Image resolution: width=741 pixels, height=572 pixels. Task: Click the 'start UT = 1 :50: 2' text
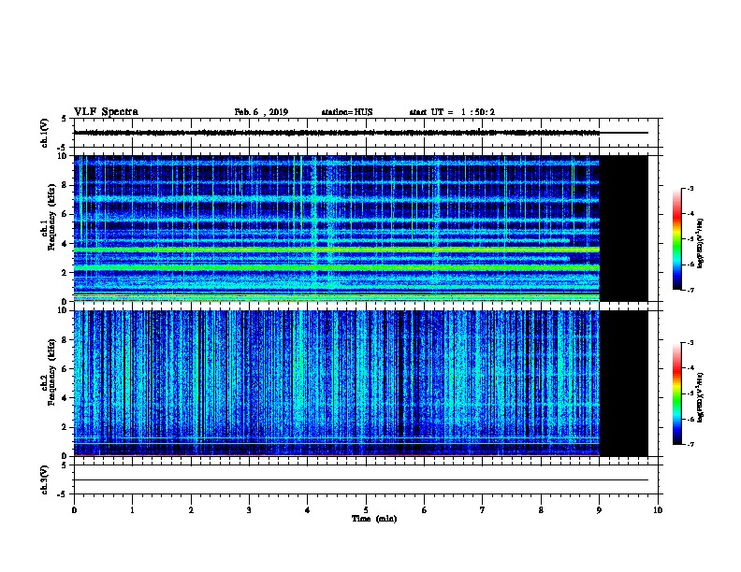[452, 112]
